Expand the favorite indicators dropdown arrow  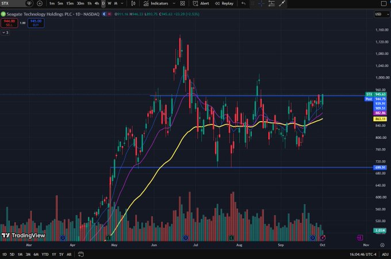(174, 3)
